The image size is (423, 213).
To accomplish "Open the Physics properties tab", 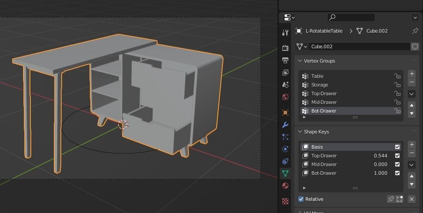I will point(285,149).
